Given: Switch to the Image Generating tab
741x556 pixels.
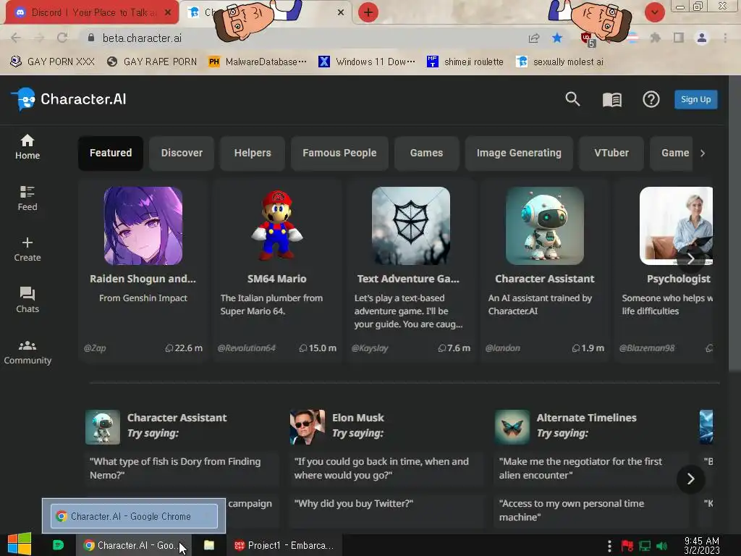Looking at the screenshot, I should 519,153.
